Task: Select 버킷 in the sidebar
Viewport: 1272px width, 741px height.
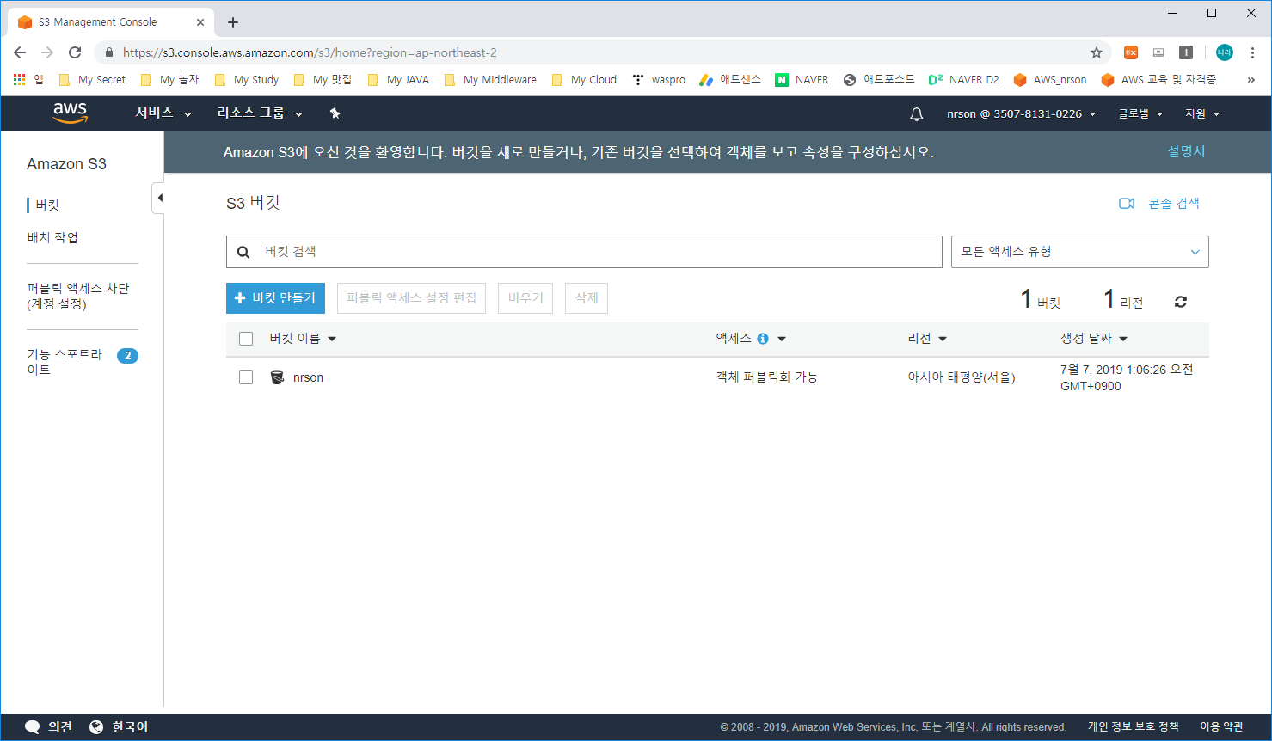Action: pos(47,205)
